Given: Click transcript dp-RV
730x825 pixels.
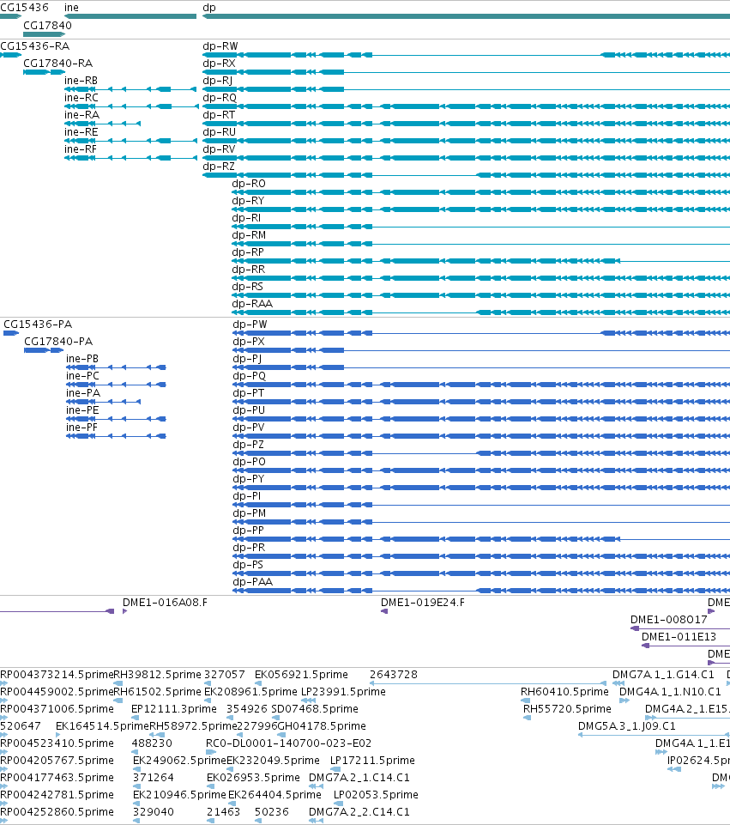Looking at the screenshot, I should coord(219,149).
